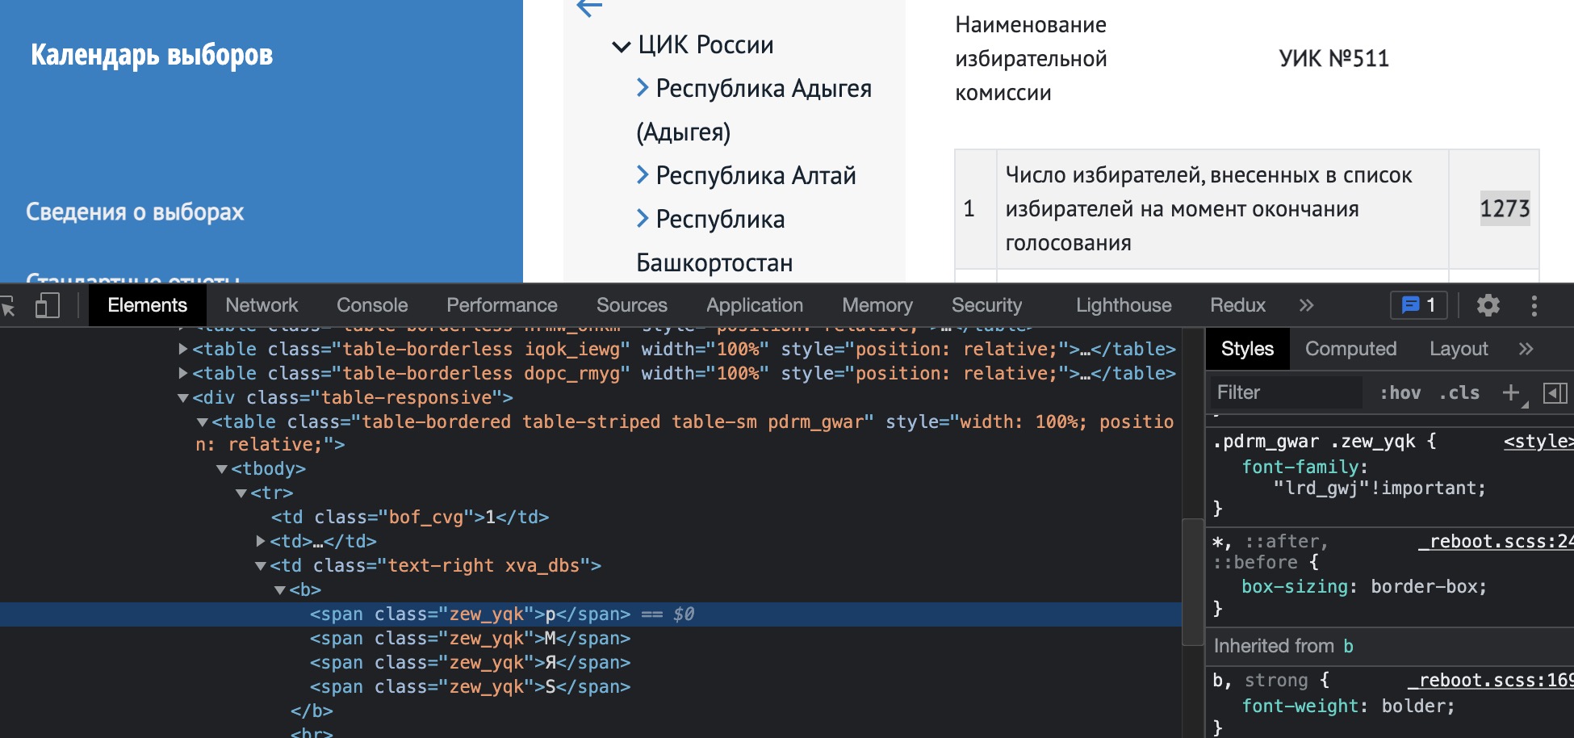Open the Computed styles tab
The image size is (1574, 738).
(x=1350, y=349)
